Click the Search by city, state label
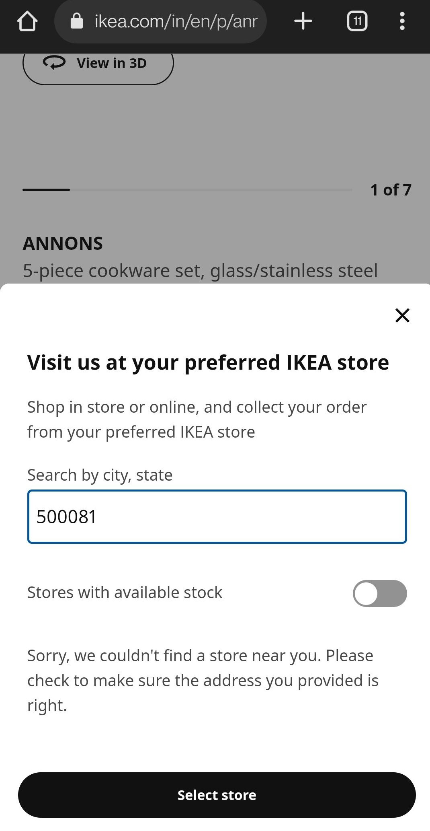Screen dimensions: 430x831 tap(99, 475)
